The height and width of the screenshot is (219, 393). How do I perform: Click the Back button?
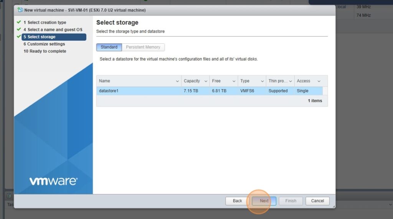237,201
